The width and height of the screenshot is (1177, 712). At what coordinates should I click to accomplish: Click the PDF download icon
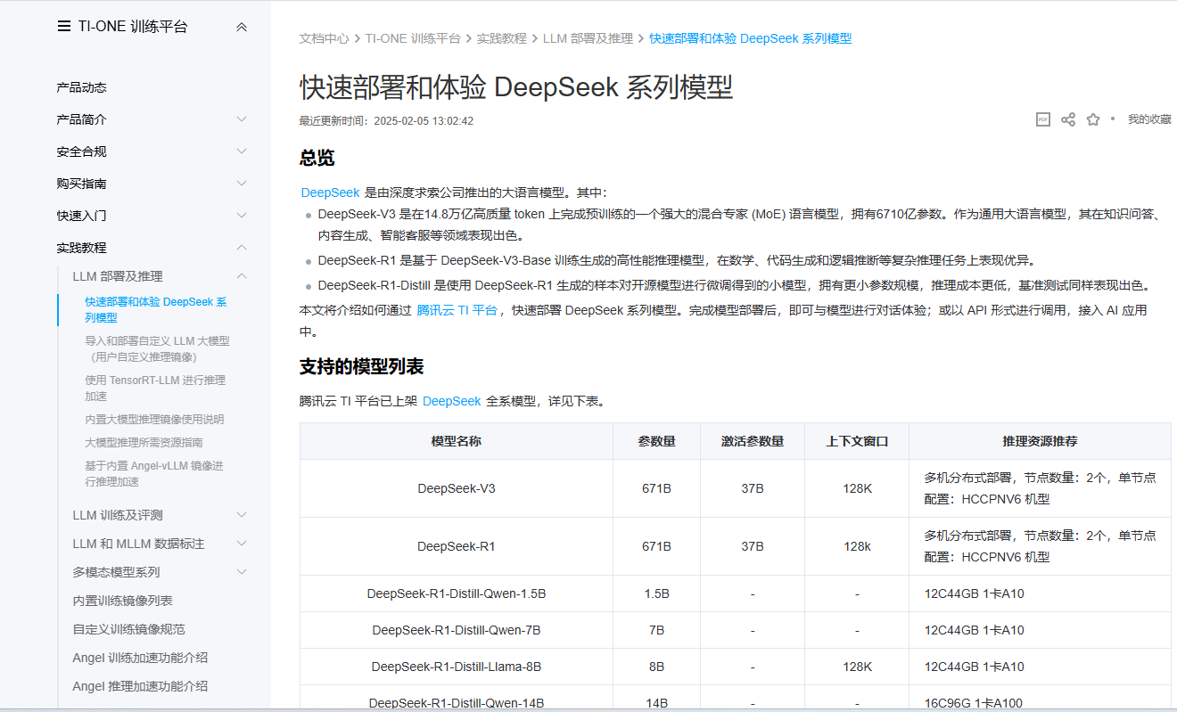[x=1042, y=119]
